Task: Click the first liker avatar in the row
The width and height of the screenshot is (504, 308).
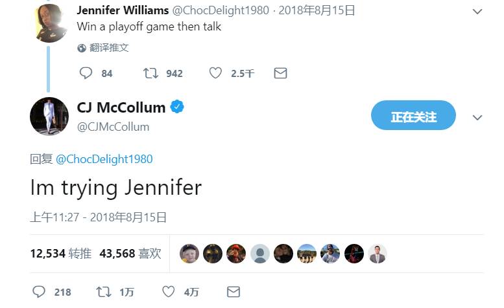Action: (189, 254)
